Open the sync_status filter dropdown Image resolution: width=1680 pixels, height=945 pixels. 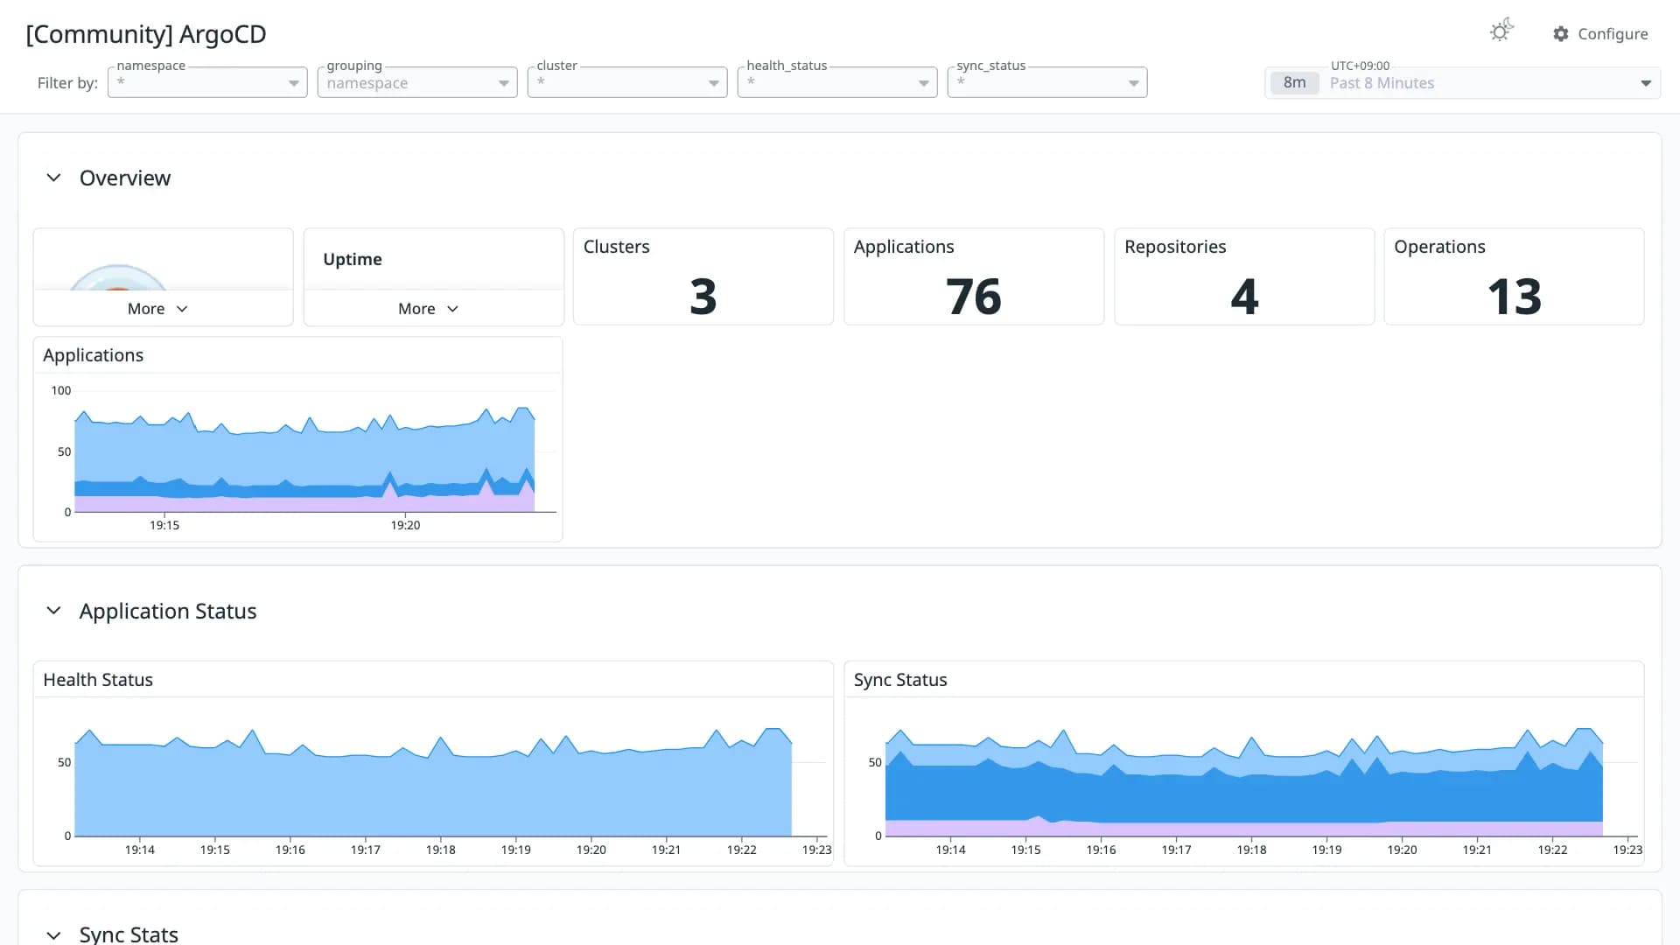click(1047, 82)
